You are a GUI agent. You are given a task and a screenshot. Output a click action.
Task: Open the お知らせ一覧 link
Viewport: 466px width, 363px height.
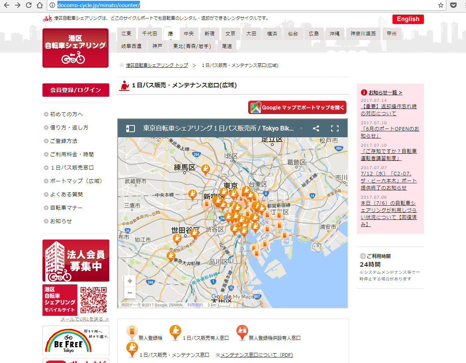click(x=385, y=92)
